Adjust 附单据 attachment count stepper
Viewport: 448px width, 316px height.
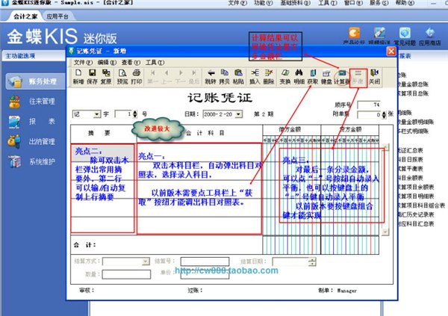pyautogui.click(x=384, y=115)
